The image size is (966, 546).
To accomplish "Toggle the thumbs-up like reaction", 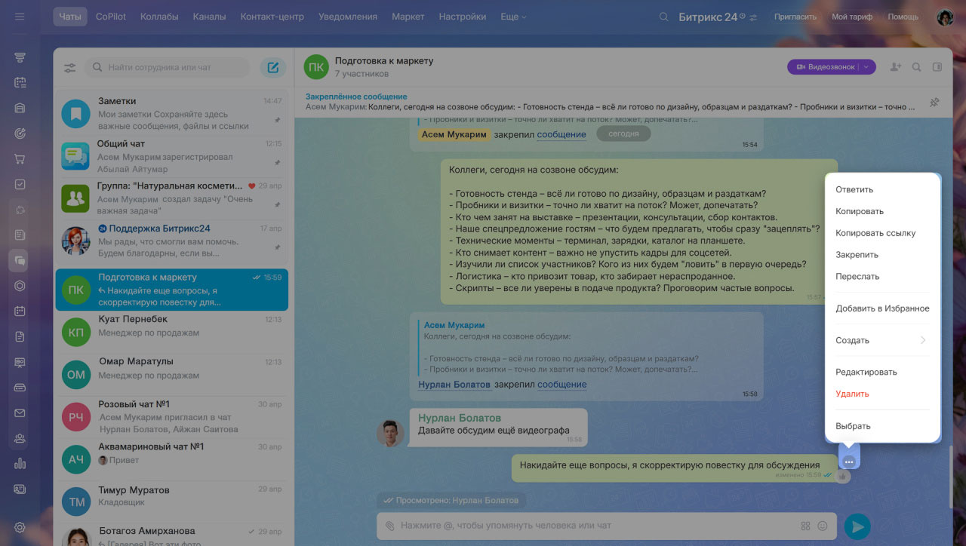I will [x=842, y=476].
